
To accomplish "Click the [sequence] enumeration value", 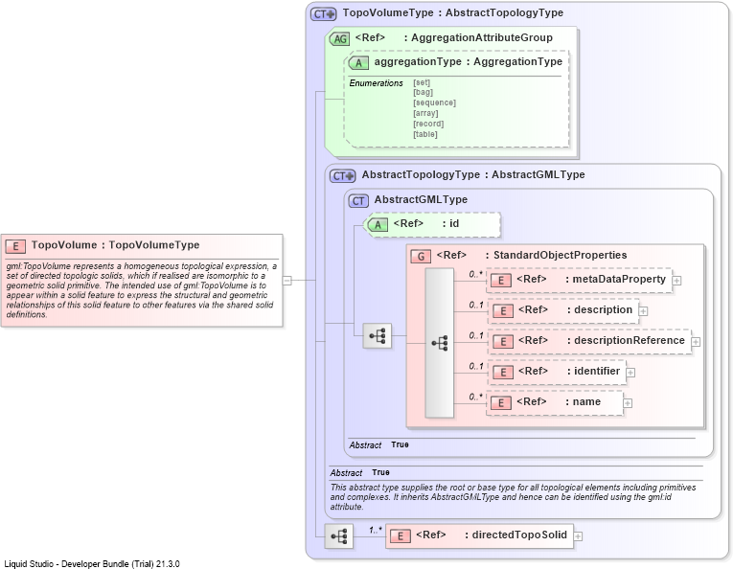I will tap(434, 102).
